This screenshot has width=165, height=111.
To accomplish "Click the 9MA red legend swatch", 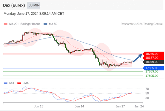I will point(19,83).
